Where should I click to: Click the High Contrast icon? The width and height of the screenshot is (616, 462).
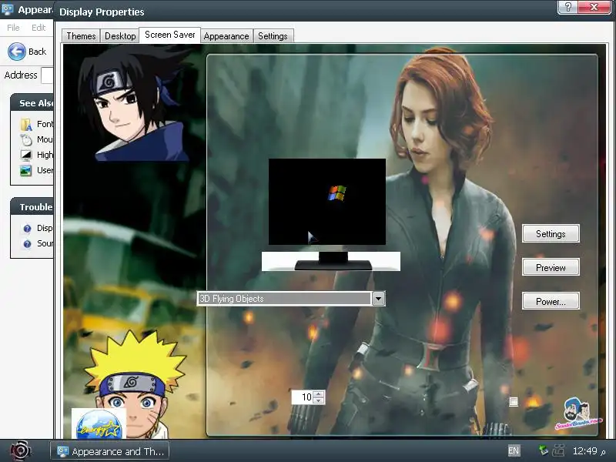pos(26,155)
